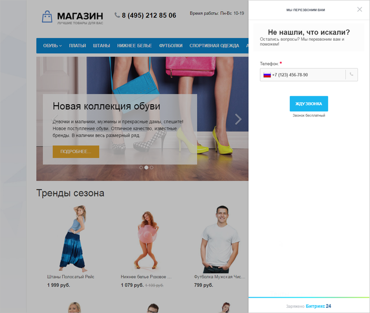370x313 pixels.
Task: Open the Штаны Полосатый Рейс product image
Action: click(x=73, y=238)
